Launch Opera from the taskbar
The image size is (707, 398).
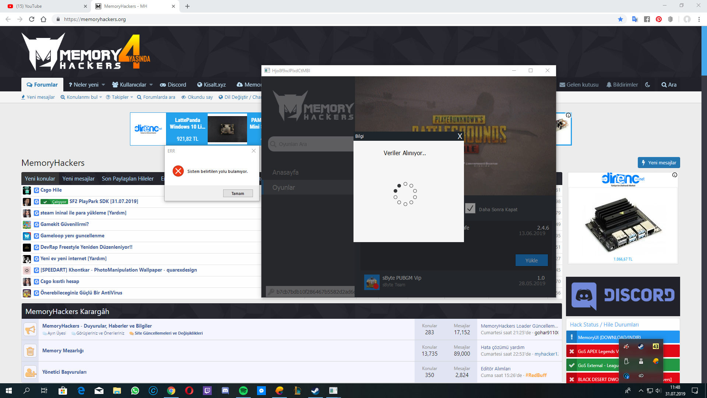click(x=189, y=391)
